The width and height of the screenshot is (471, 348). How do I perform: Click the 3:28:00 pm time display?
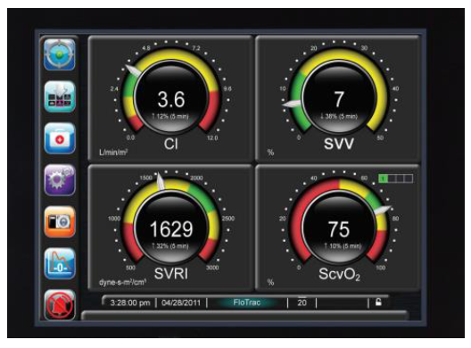click(x=130, y=302)
